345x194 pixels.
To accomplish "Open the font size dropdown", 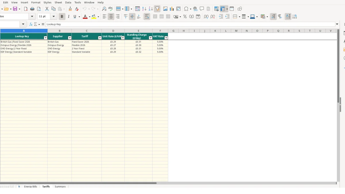I will tap(53, 17).
